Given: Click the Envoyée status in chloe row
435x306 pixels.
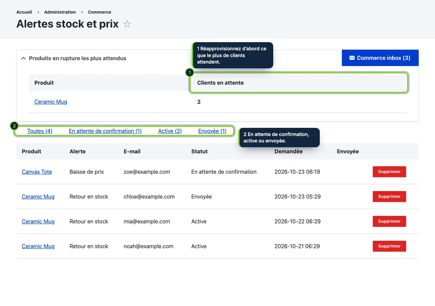Looking at the screenshot, I should 202,197.
